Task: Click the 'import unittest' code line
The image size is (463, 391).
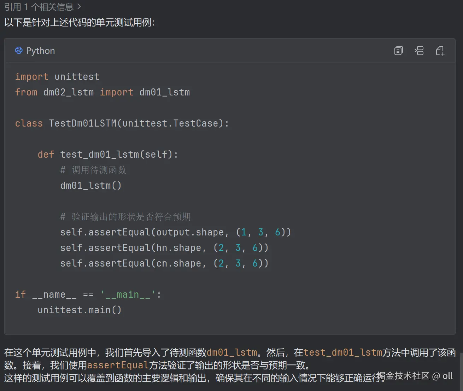Action: tap(57, 77)
